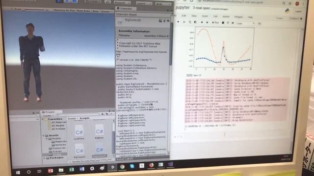Click Jupyter interrupt kernel stop icon
The image size is (314, 176).
223,23
